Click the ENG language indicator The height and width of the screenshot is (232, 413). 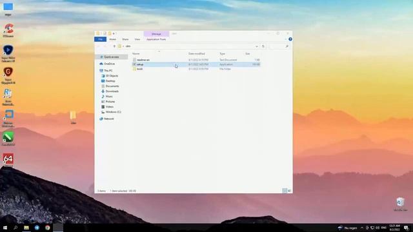pyautogui.click(x=384, y=227)
